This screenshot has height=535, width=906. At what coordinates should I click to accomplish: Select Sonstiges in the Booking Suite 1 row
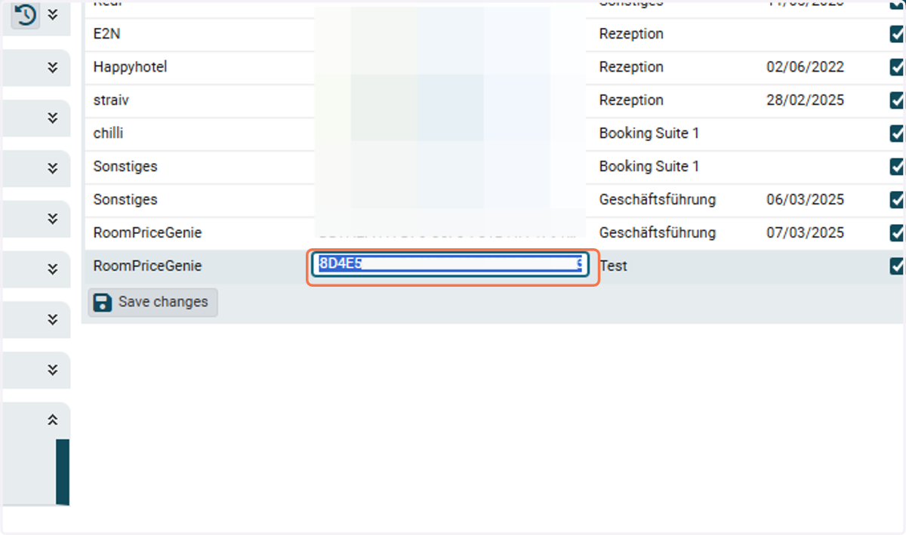point(125,167)
